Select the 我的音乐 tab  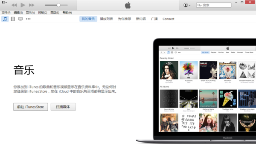point(88,19)
